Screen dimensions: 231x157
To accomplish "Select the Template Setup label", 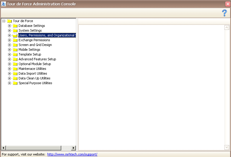I will click(x=30, y=54).
